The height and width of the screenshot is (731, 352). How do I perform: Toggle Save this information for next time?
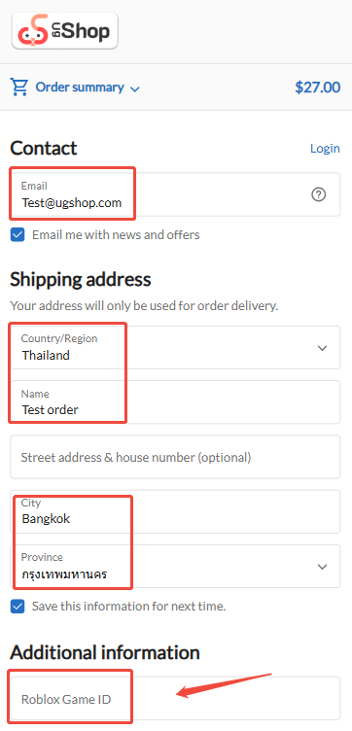[x=18, y=607]
